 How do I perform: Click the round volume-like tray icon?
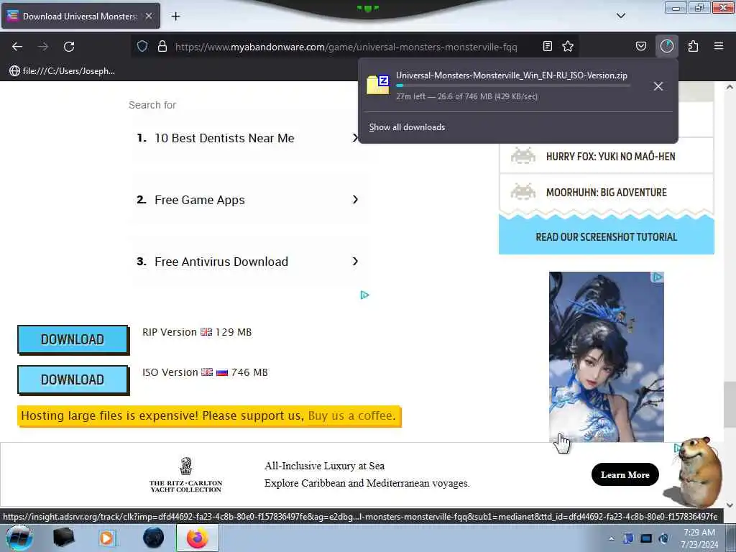click(x=663, y=538)
